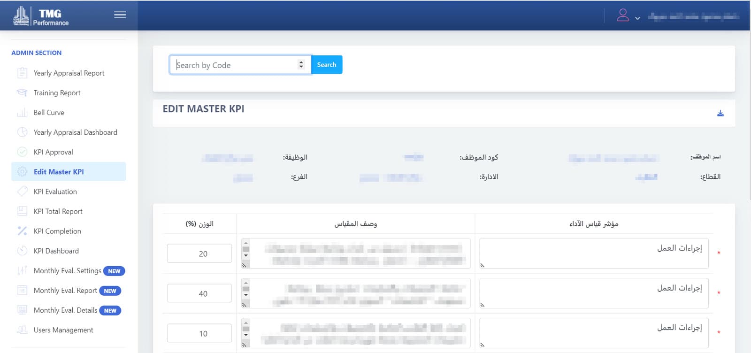Click the Users Management people icon
This screenshot has height=353, width=751.
tap(22, 330)
